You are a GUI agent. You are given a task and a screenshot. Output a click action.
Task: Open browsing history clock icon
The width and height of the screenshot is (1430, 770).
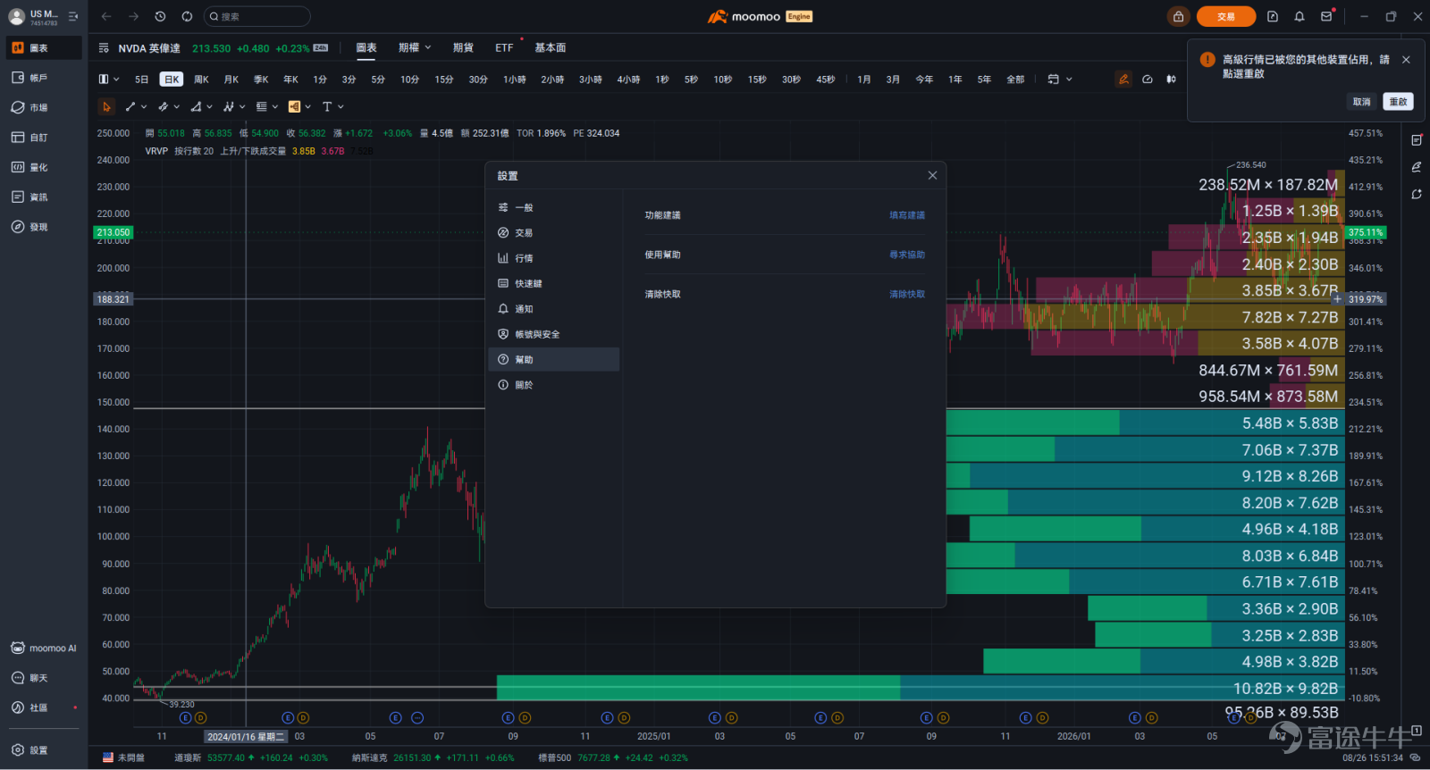pos(160,16)
